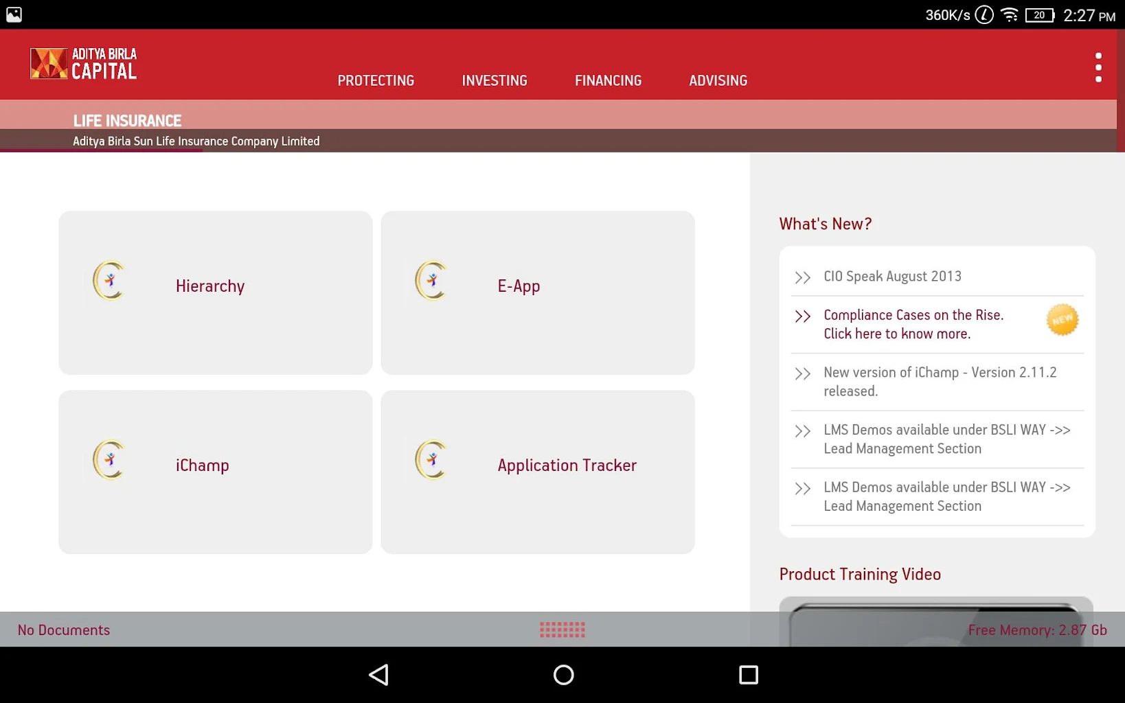Open New version of iChamp 2.11.2 item
This screenshot has height=703, width=1125.
pyautogui.click(x=937, y=382)
